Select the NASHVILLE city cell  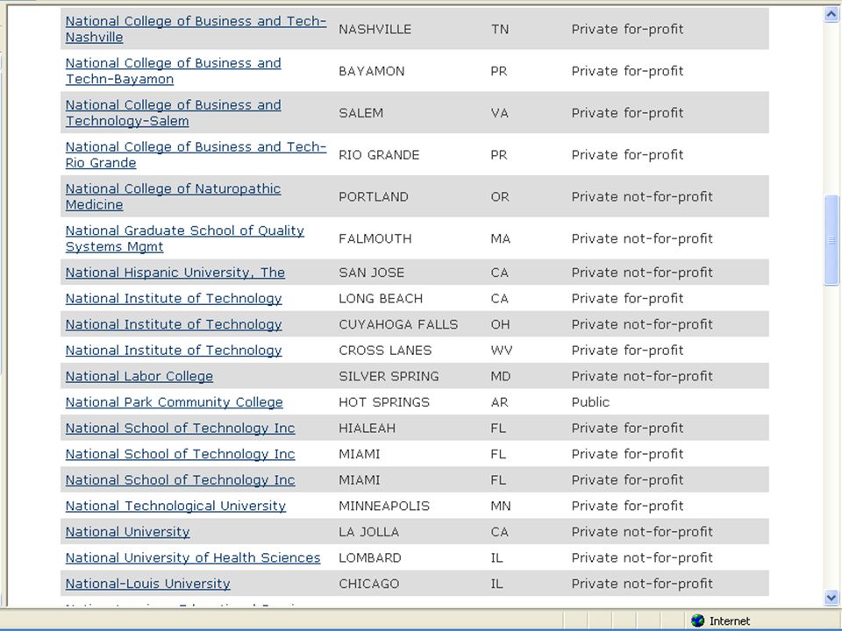click(375, 29)
